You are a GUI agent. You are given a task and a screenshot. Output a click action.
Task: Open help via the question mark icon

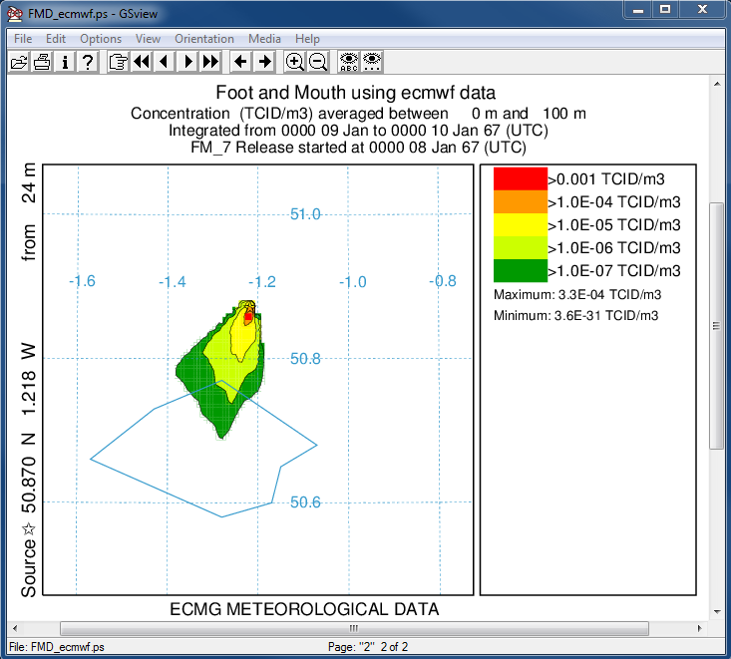point(88,62)
